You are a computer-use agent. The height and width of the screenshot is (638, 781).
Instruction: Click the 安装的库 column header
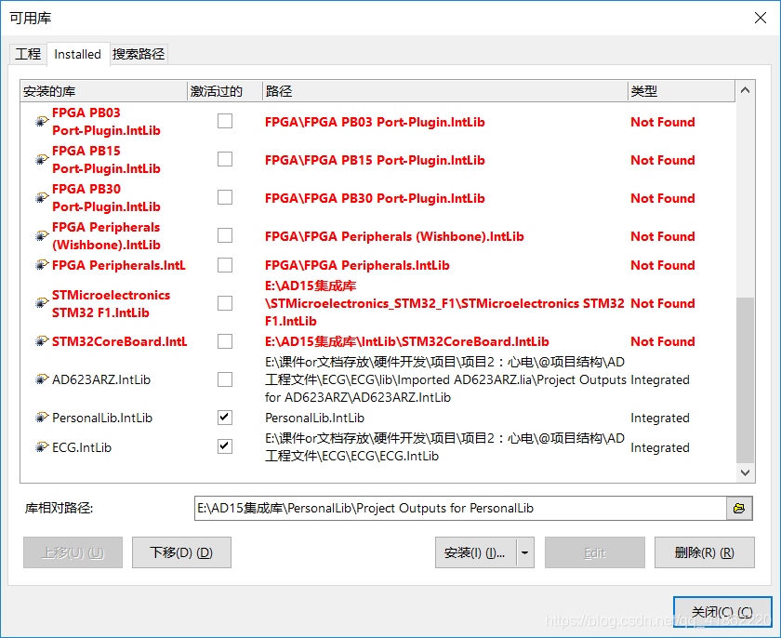point(103,91)
